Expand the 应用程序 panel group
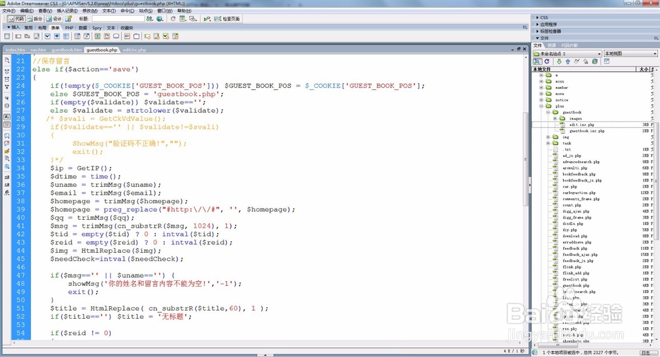The height and width of the screenshot is (357, 660). [x=537, y=24]
